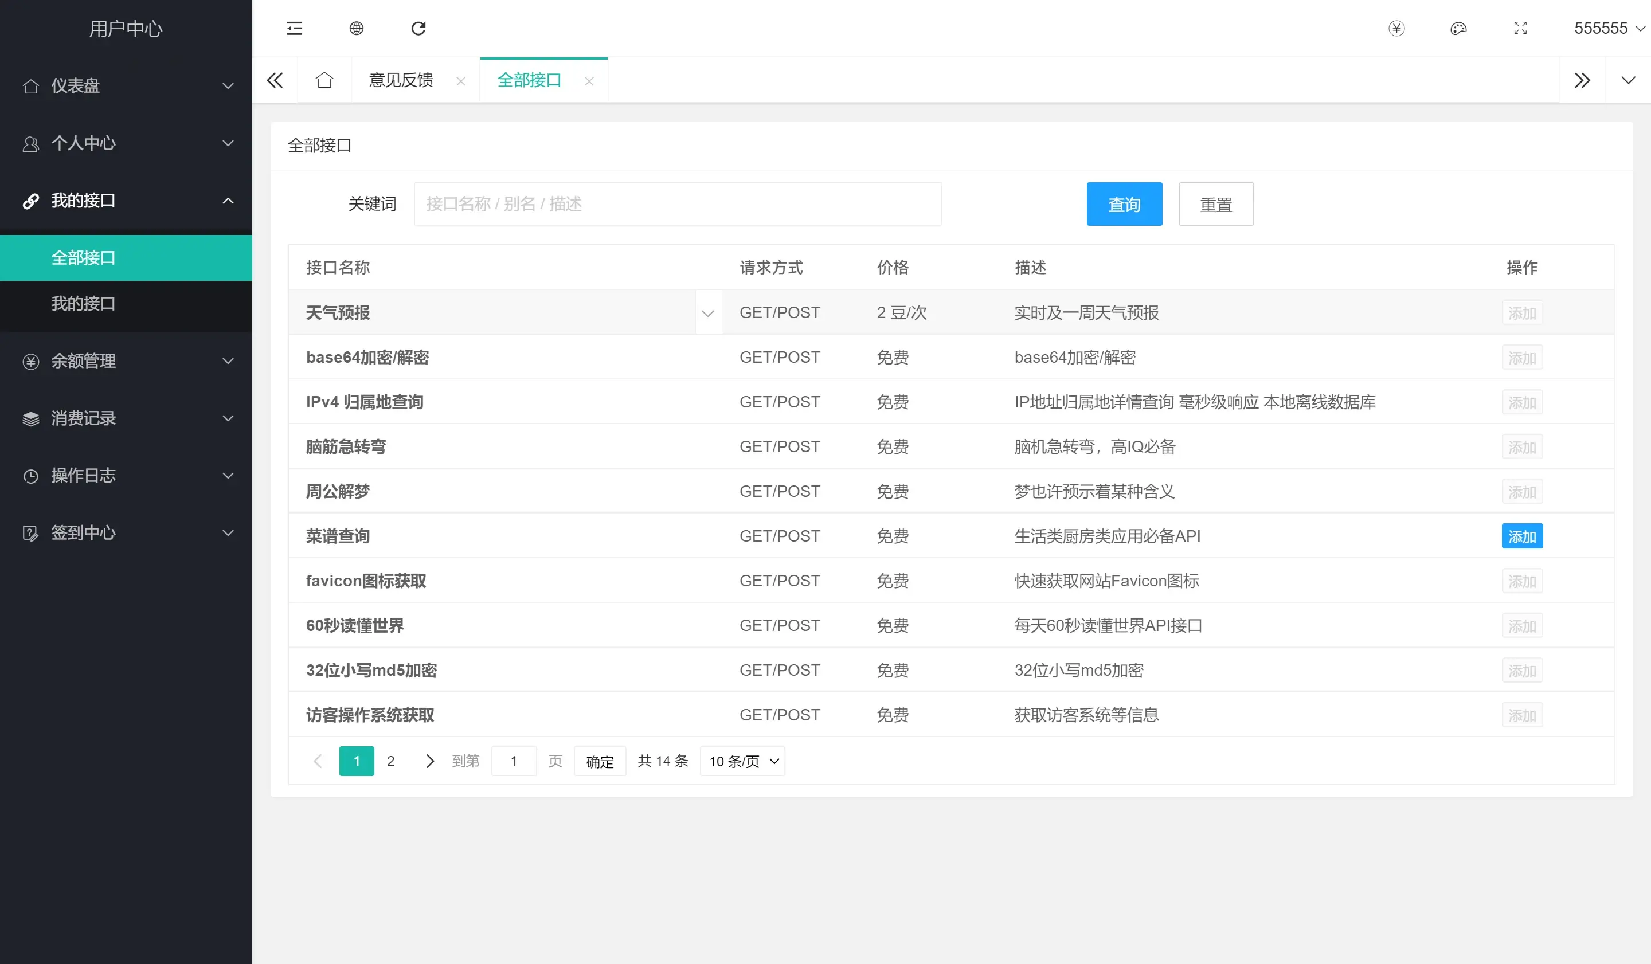Click the 周公解梦 interface name
1651x964 pixels.
point(338,492)
